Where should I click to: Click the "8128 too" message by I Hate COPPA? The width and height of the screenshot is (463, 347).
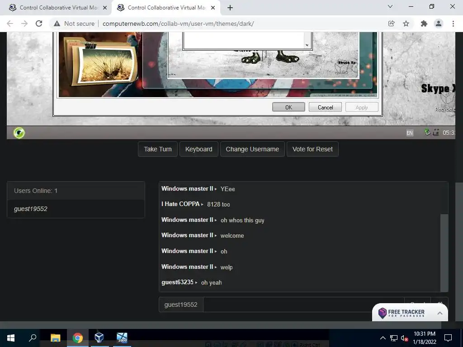218,204
